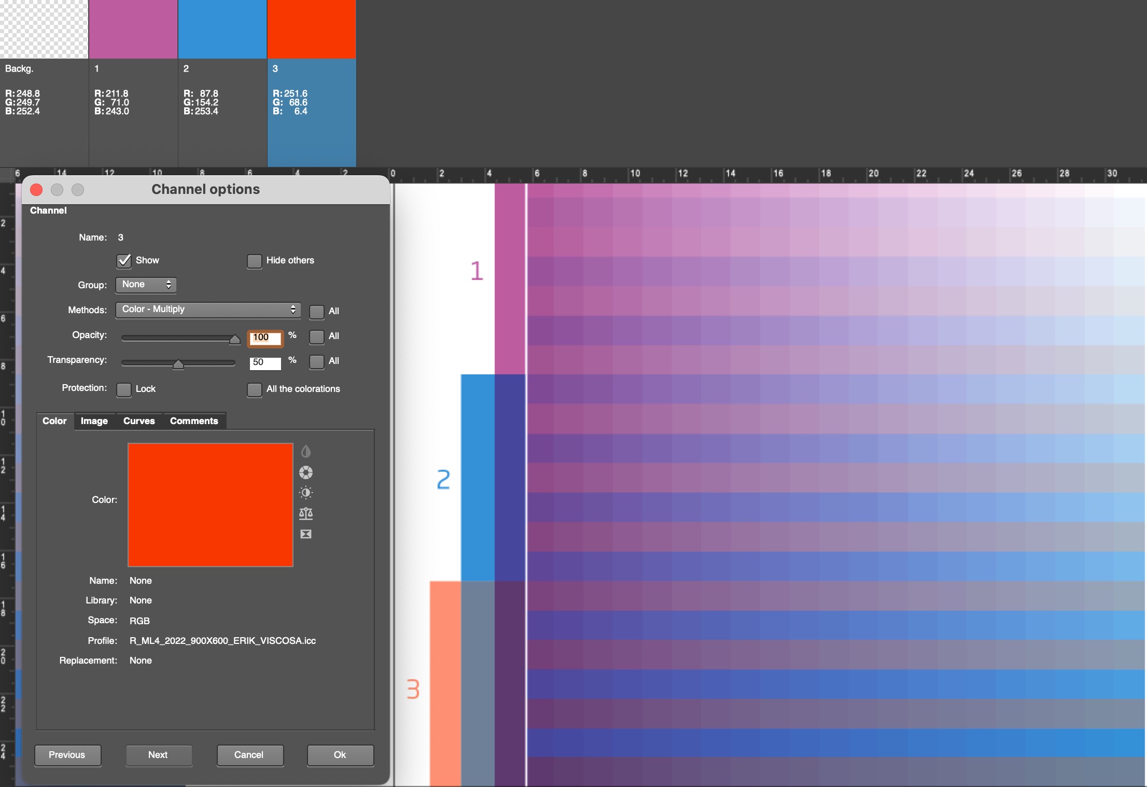Select channel 2 blue swatch thumbnail

click(x=222, y=29)
